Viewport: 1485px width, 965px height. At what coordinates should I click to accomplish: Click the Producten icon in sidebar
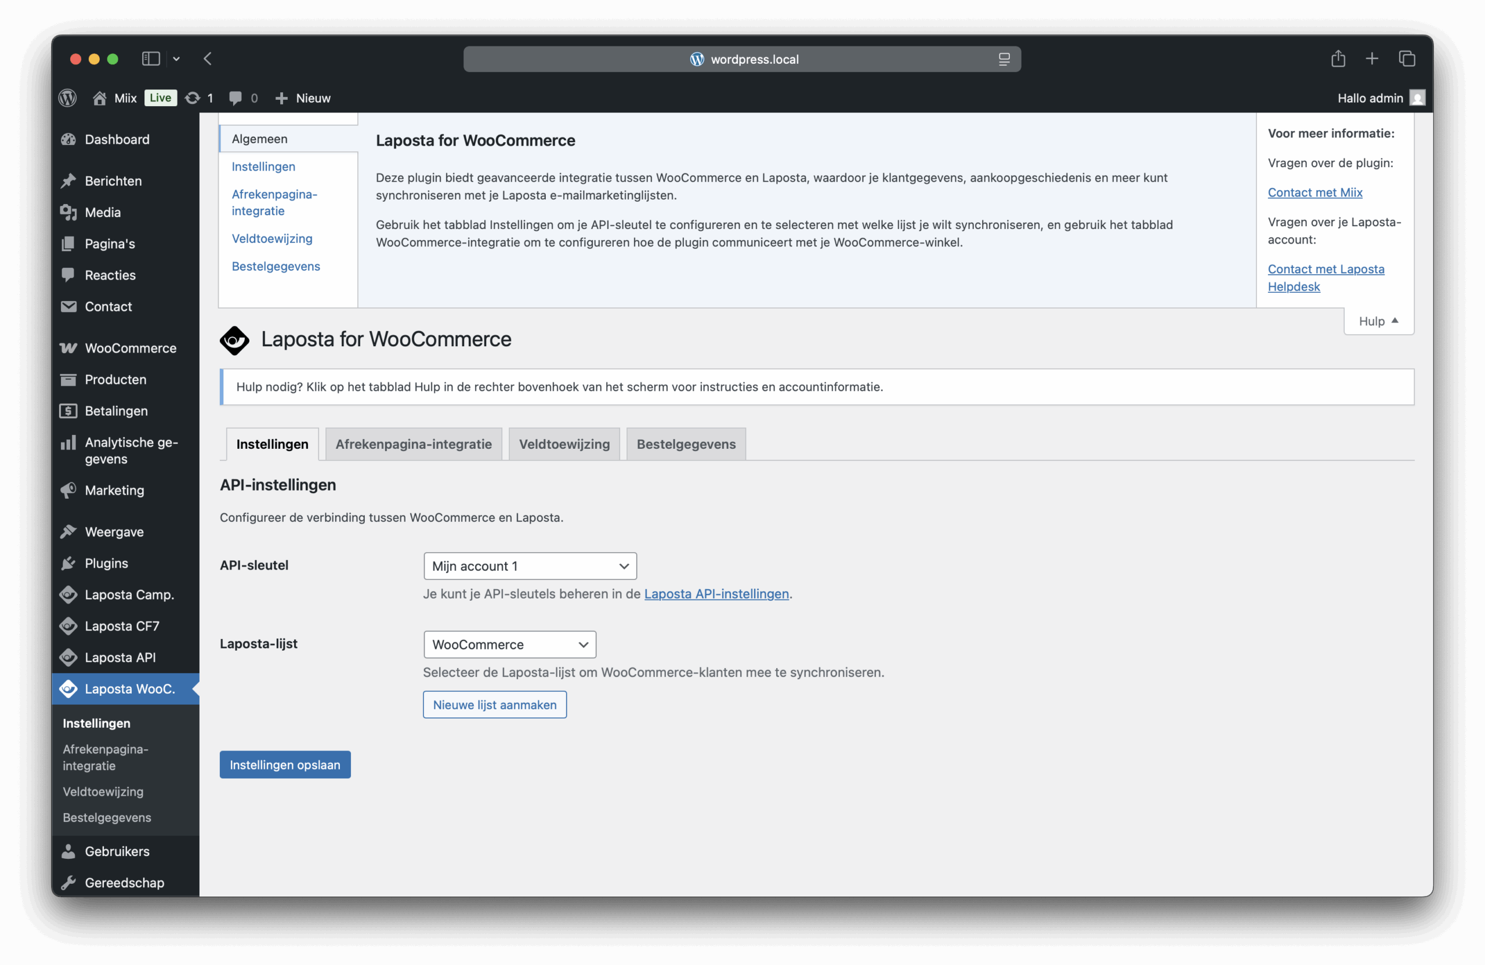point(68,379)
